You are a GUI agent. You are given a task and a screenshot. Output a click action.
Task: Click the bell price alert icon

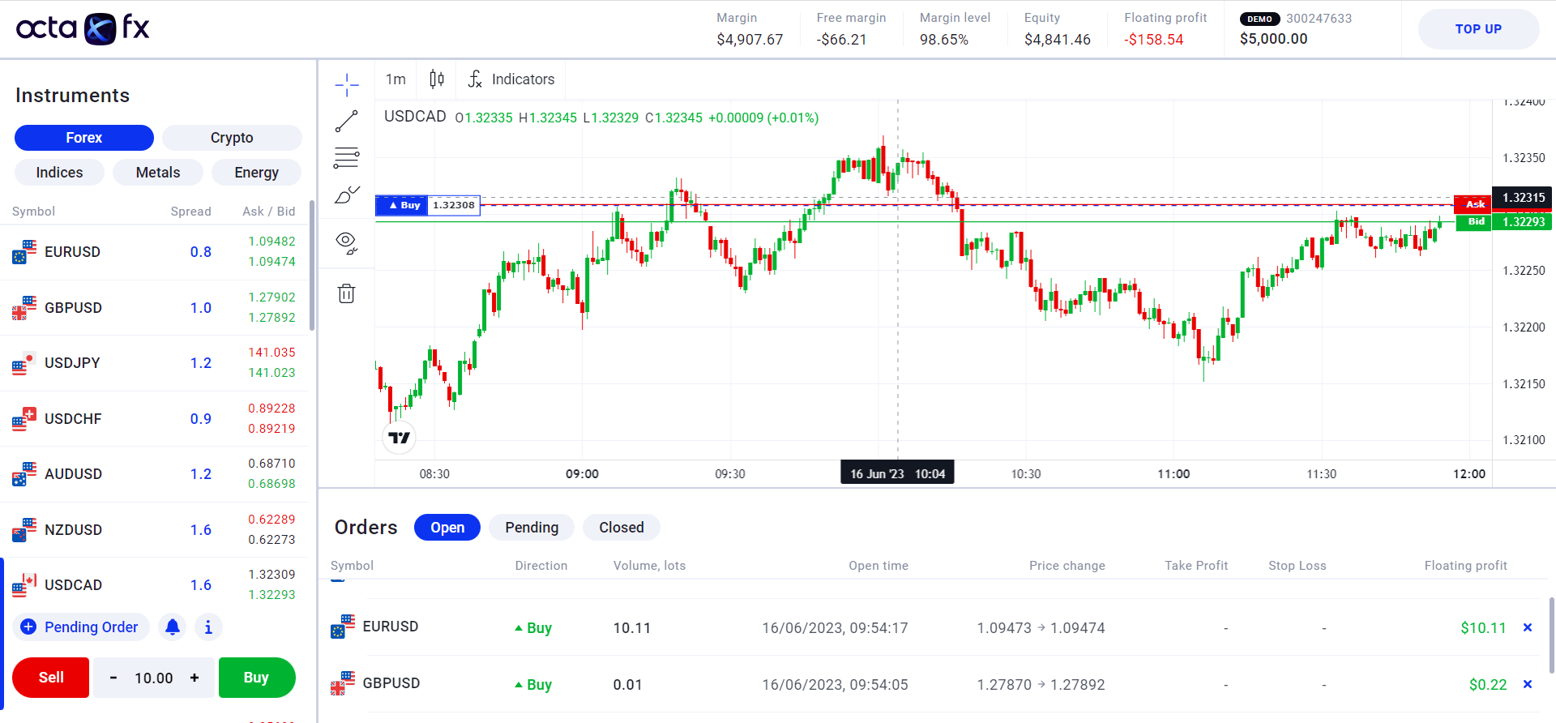click(173, 627)
